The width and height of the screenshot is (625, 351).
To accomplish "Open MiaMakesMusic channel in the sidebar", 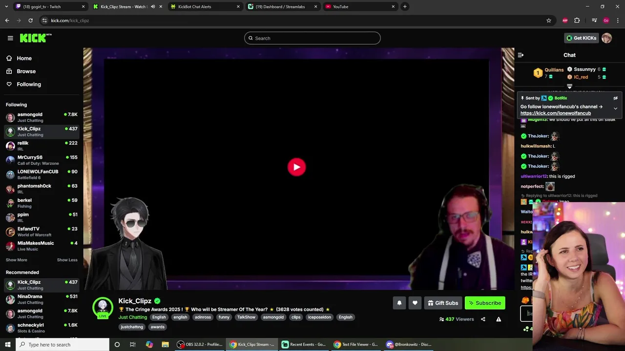I will (x=42, y=246).
